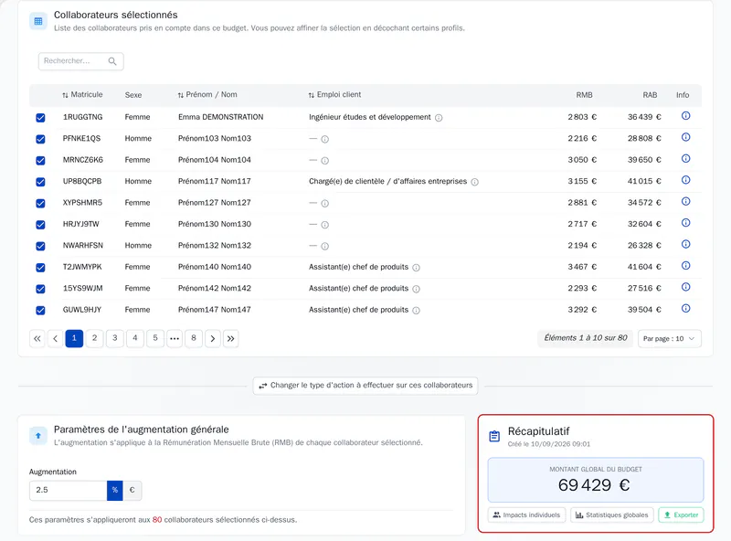
Task: Open info icon for matricule PFNKE1QS
Action: point(685,137)
